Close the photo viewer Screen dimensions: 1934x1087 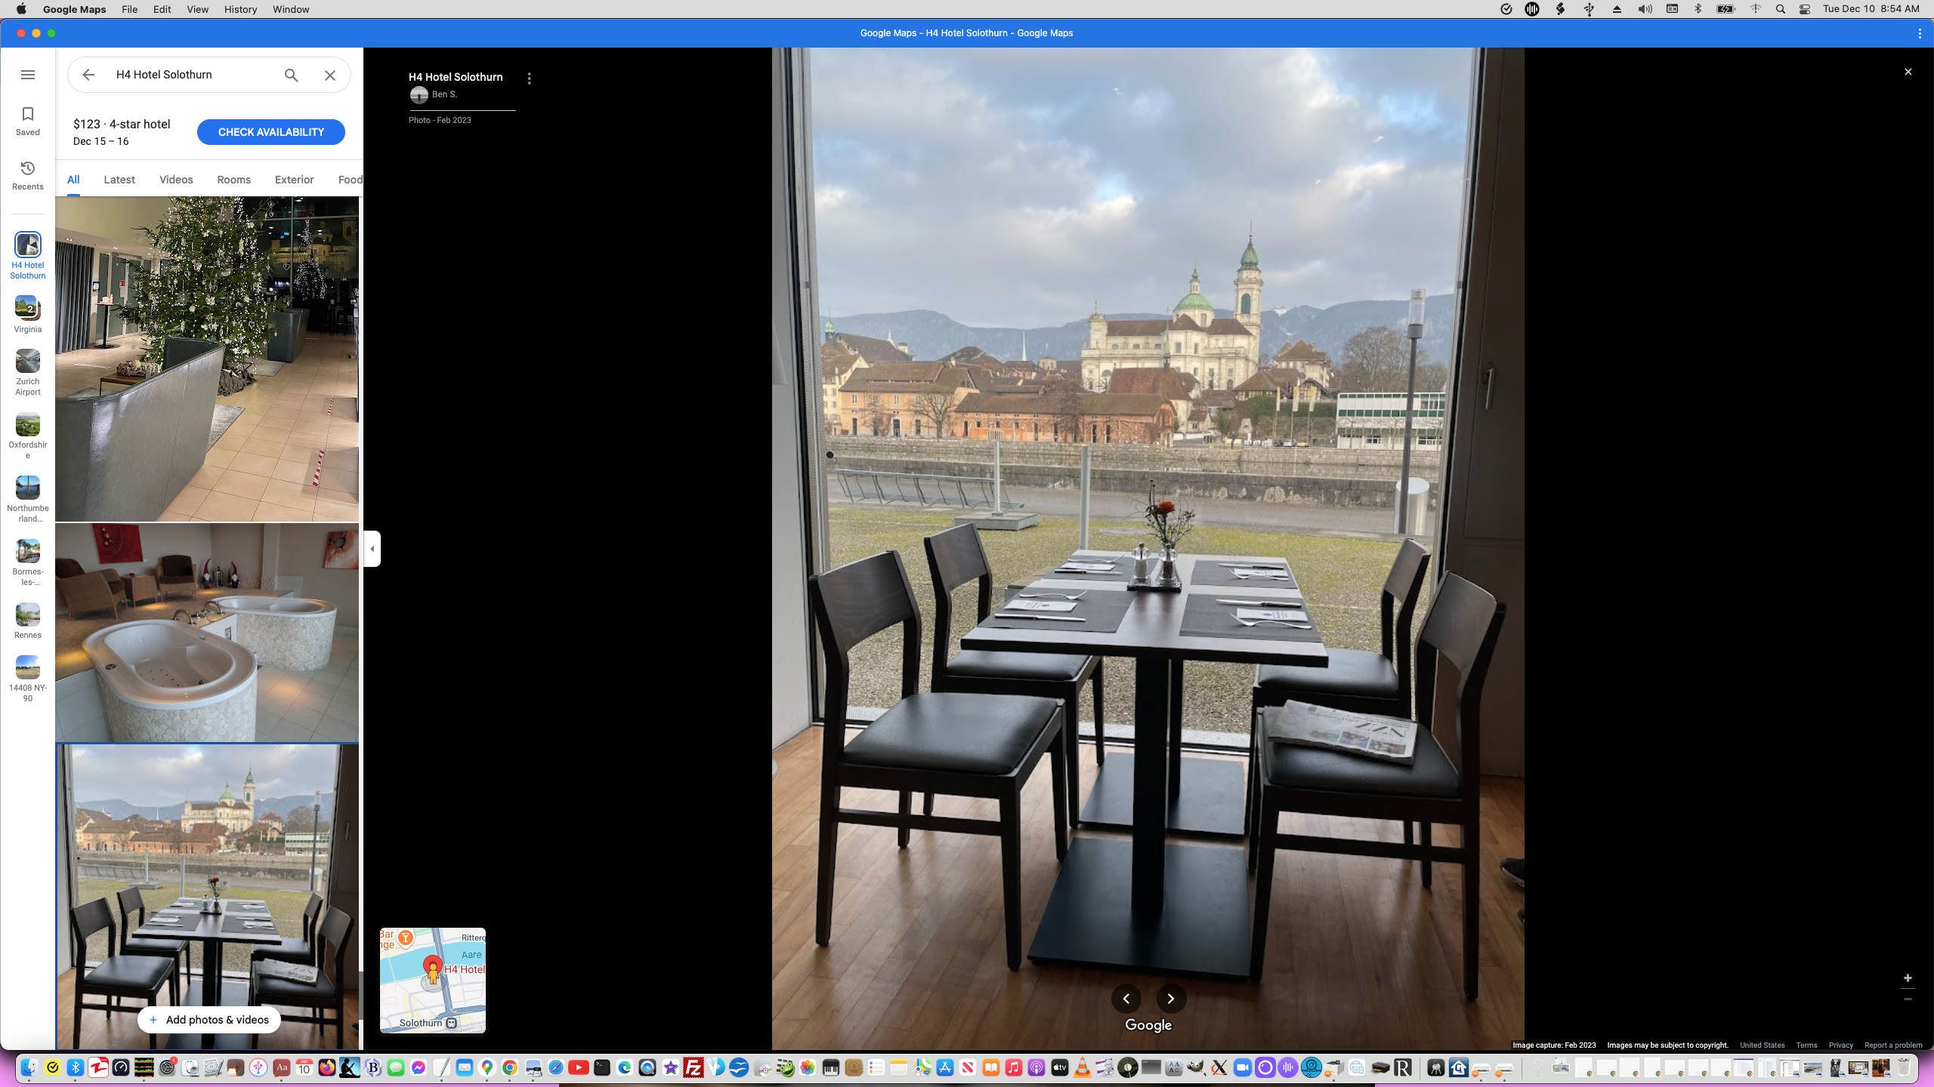[1908, 72]
